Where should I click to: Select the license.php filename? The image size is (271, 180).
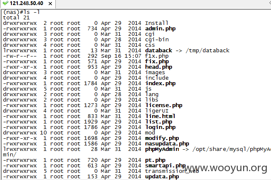164,105
